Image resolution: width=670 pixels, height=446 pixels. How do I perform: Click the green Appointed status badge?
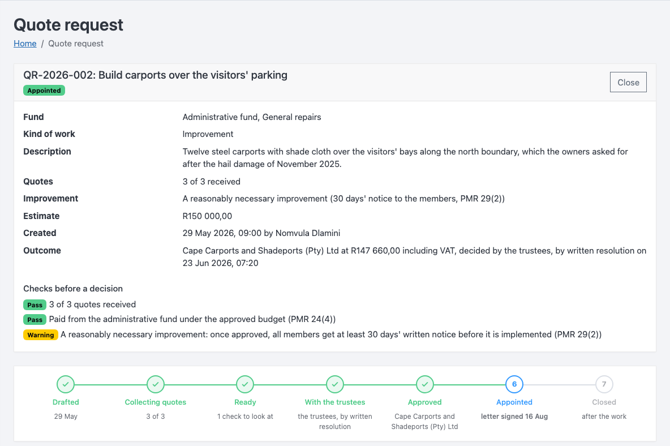click(44, 91)
